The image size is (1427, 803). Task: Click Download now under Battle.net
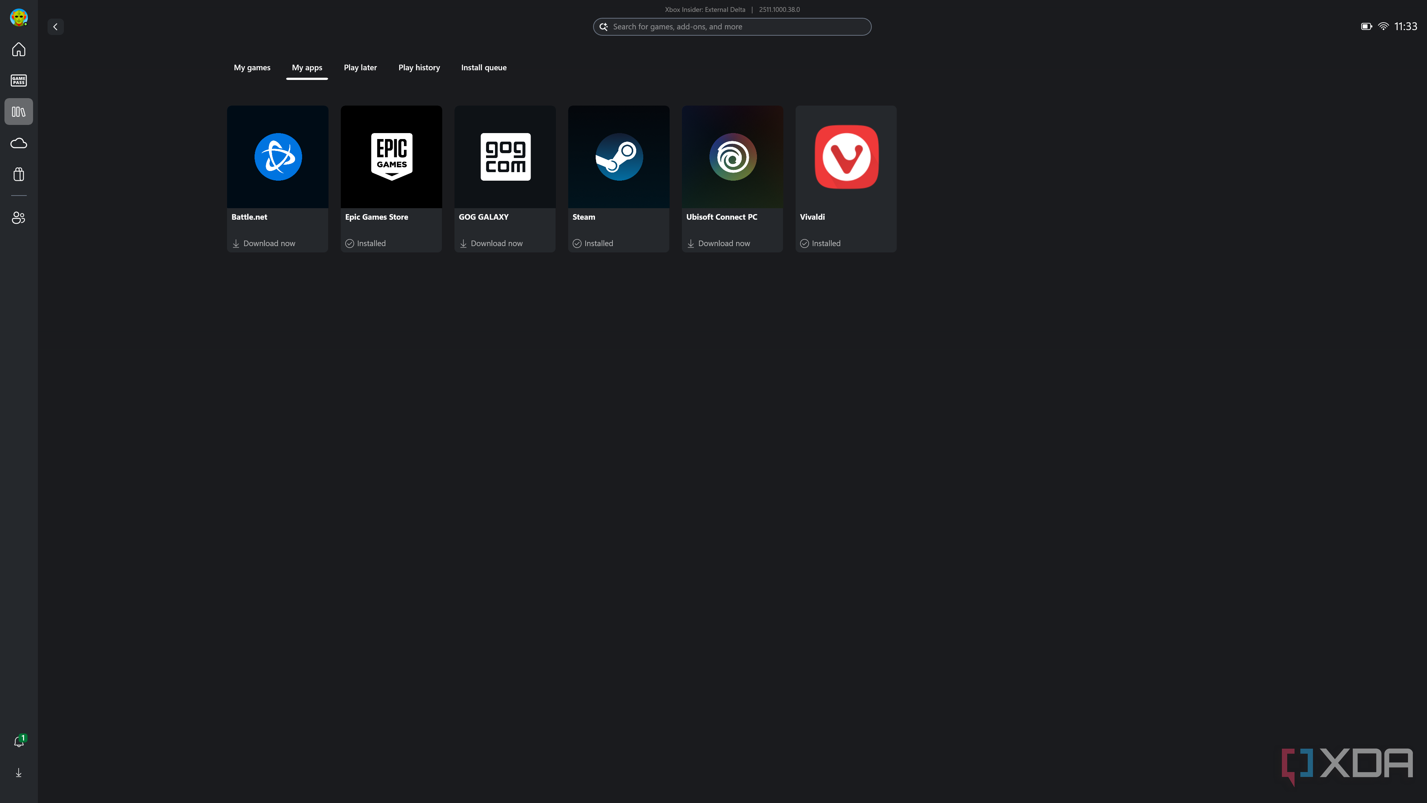[269, 243]
